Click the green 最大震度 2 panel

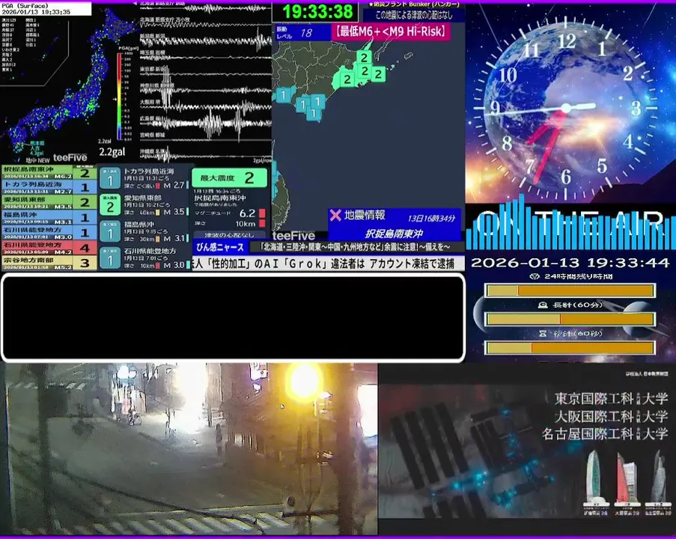[229, 177]
